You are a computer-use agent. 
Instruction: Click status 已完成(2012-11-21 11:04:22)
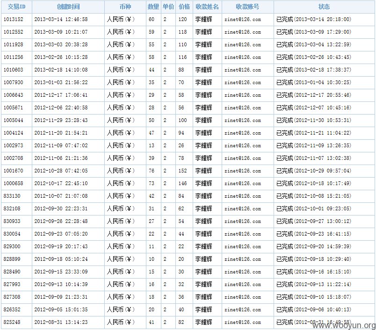tap(314, 133)
